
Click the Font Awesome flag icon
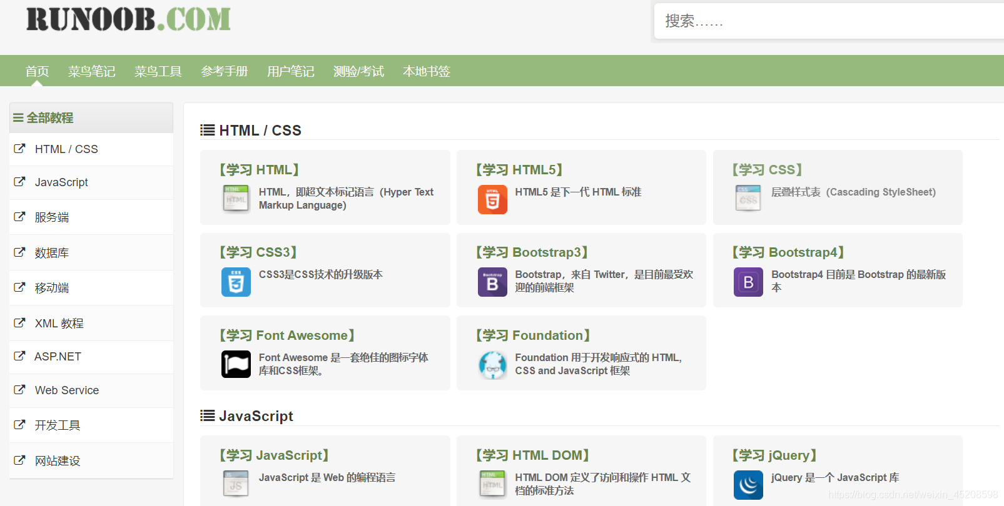click(x=236, y=364)
